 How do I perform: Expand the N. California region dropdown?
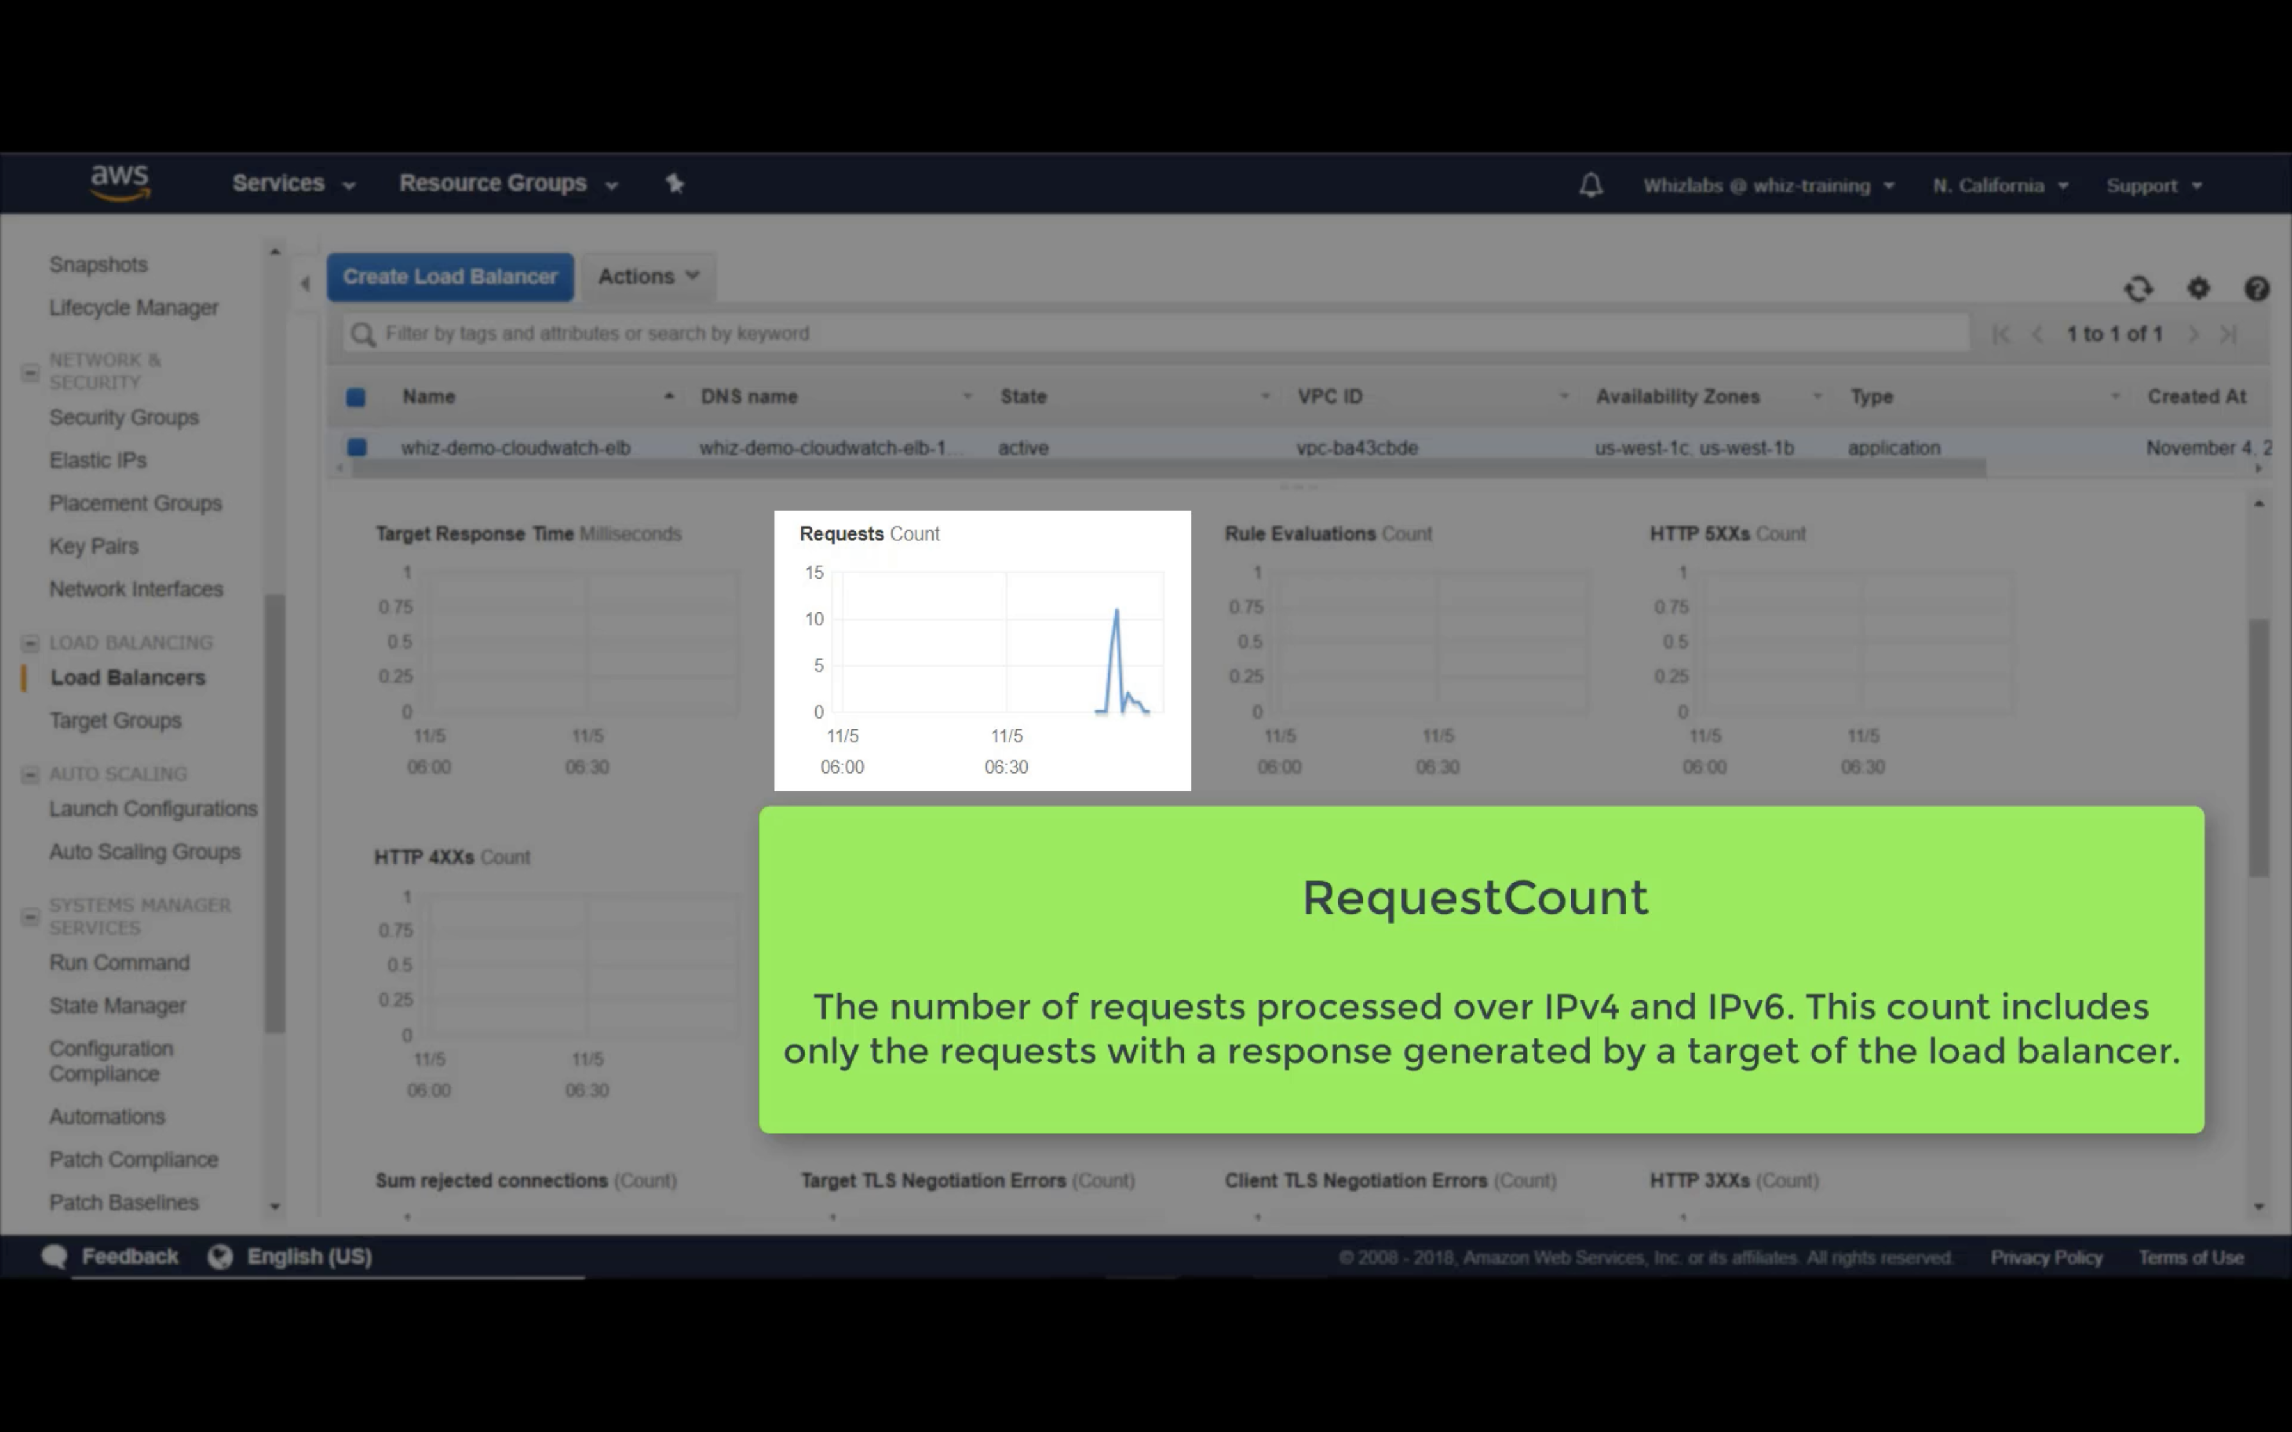point(1999,185)
